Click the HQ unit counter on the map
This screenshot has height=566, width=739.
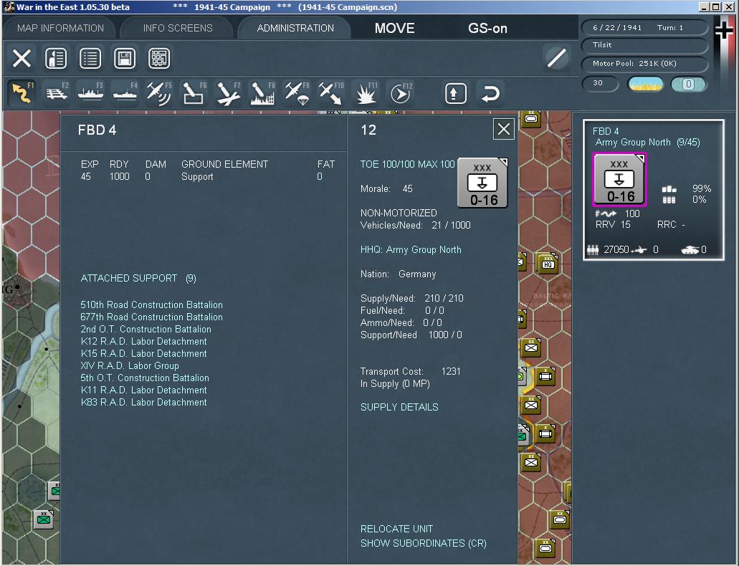(x=548, y=263)
